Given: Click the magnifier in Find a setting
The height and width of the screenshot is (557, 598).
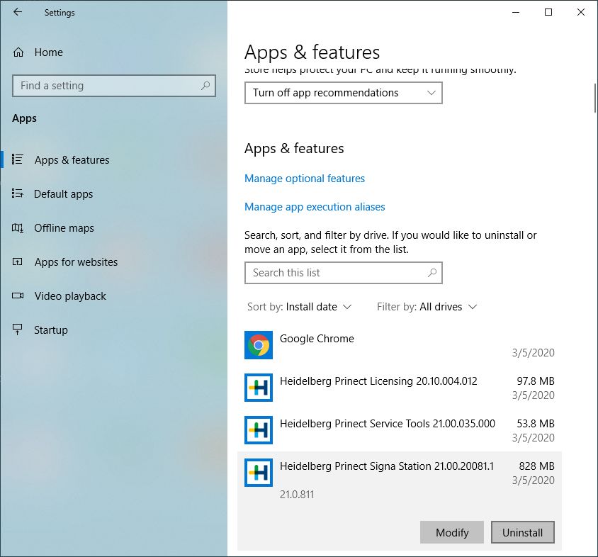Looking at the screenshot, I should (x=205, y=86).
